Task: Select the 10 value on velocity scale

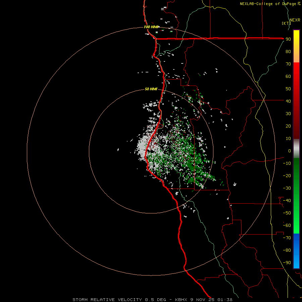Action: [x=288, y=139]
